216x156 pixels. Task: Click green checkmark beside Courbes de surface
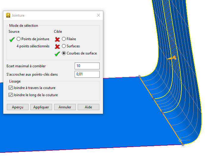click(57, 53)
